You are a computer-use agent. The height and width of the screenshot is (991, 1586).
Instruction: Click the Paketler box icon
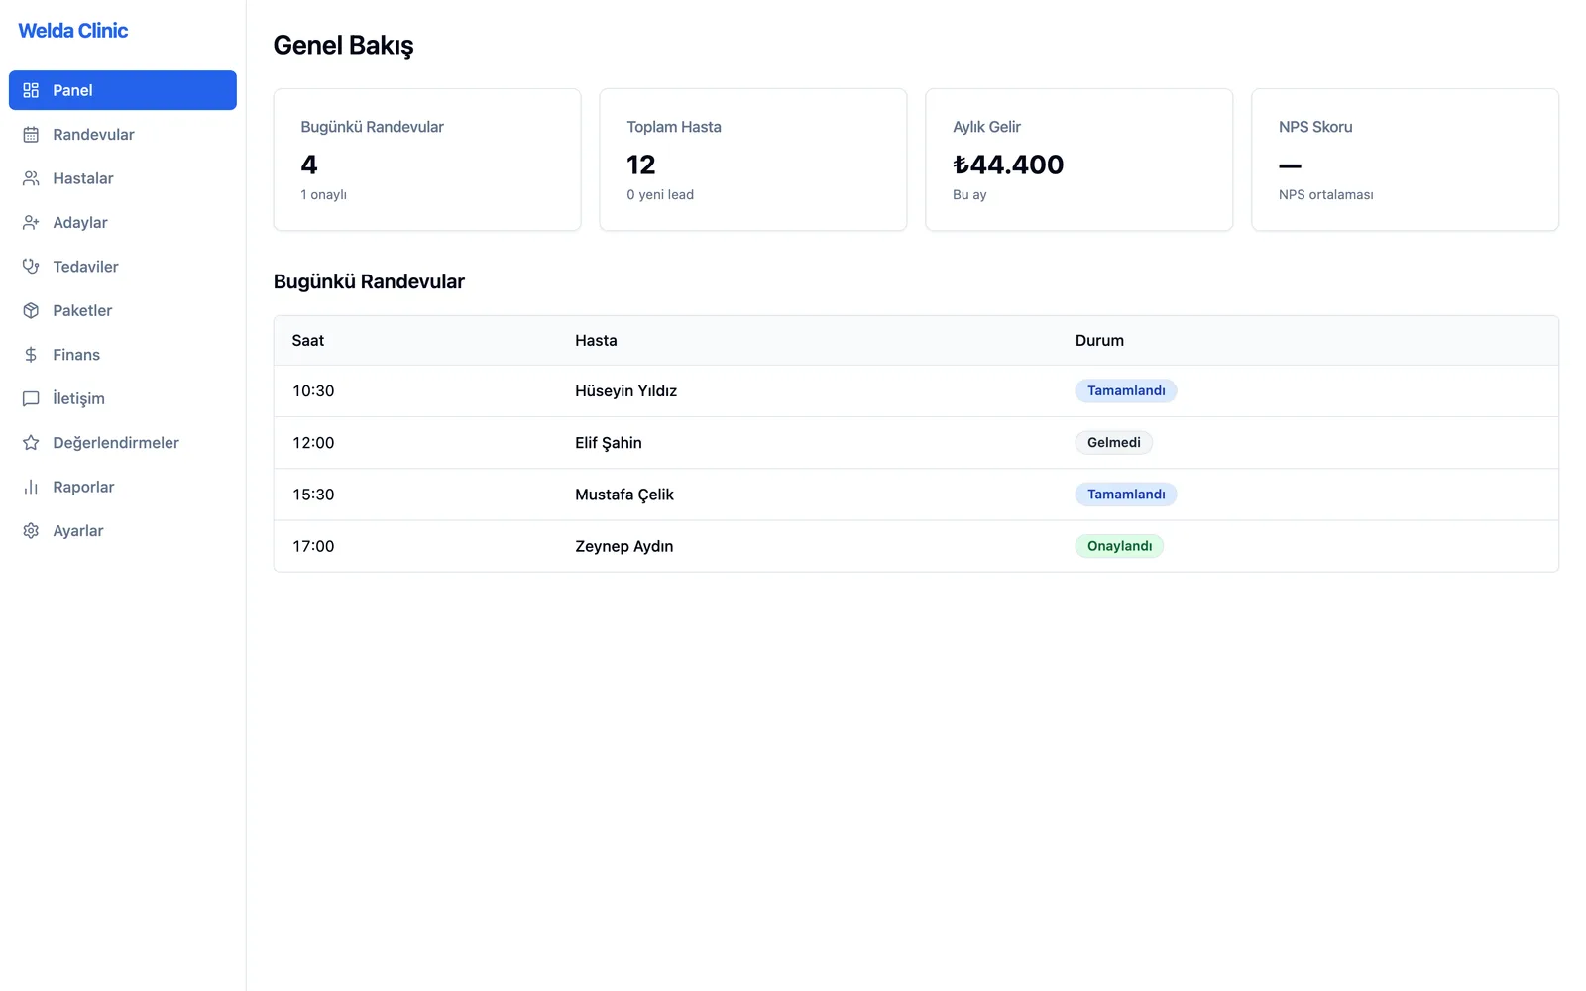tap(31, 311)
